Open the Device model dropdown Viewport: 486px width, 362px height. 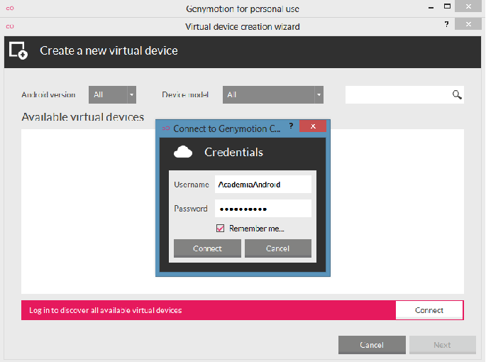(x=272, y=94)
